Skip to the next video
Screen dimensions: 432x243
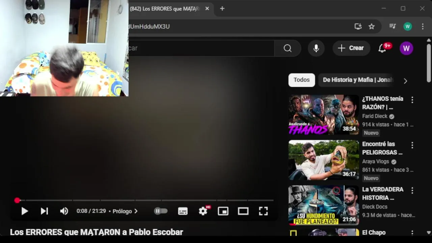tap(44, 211)
